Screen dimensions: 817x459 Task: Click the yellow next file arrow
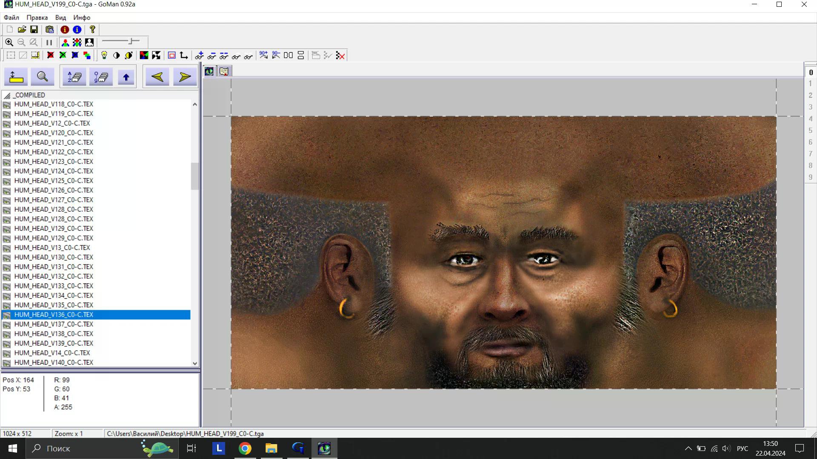tap(185, 77)
